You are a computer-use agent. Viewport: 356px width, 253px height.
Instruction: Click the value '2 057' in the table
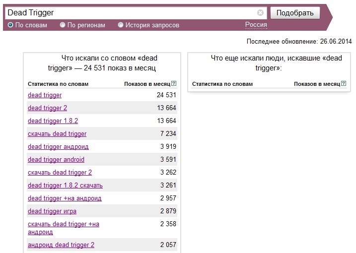tap(168, 245)
